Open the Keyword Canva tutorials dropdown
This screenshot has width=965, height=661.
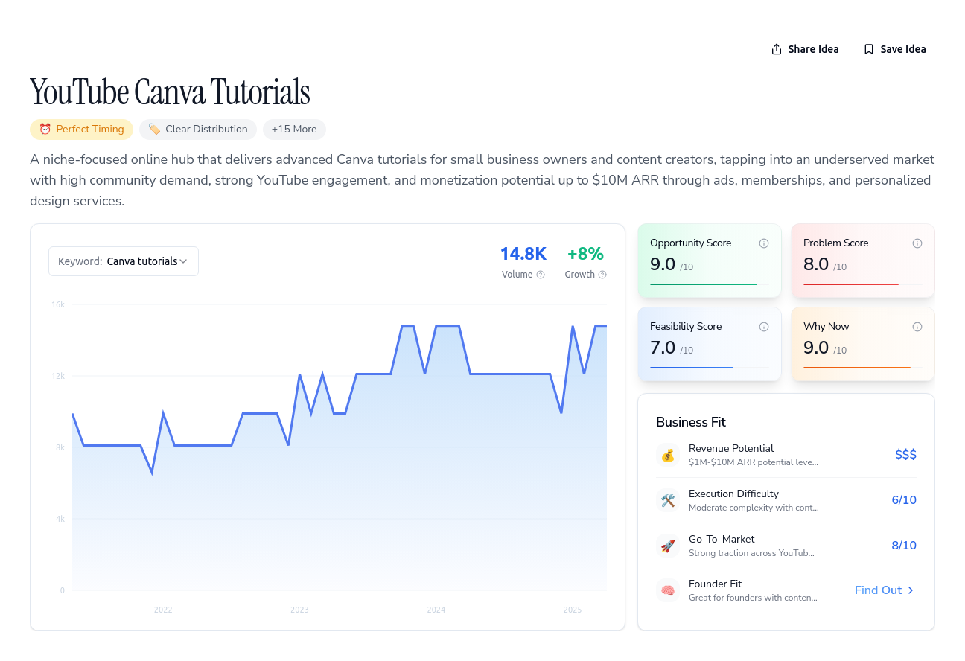(124, 261)
